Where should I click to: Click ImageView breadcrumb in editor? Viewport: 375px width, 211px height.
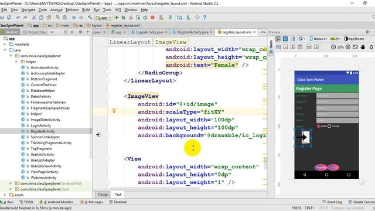tap(171, 42)
